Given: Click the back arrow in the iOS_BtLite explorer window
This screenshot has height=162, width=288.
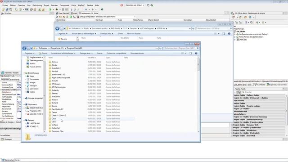Looking at the screenshot, I should pyautogui.click(x=57, y=28).
